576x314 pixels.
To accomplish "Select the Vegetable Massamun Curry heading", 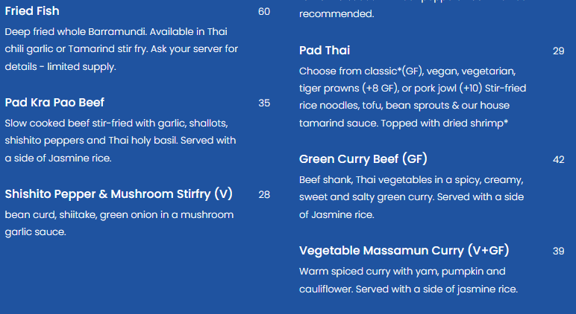I will click(404, 251).
